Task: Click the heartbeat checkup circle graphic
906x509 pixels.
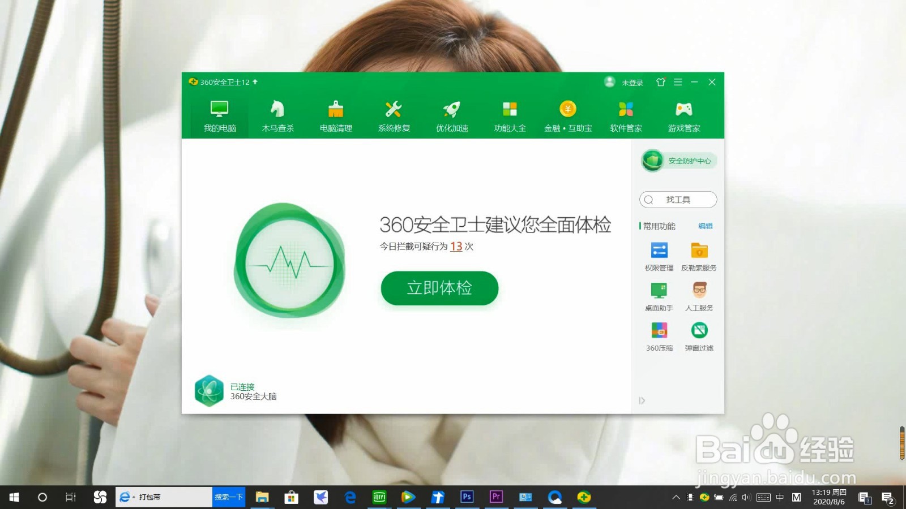Action: (x=290, y=261)
